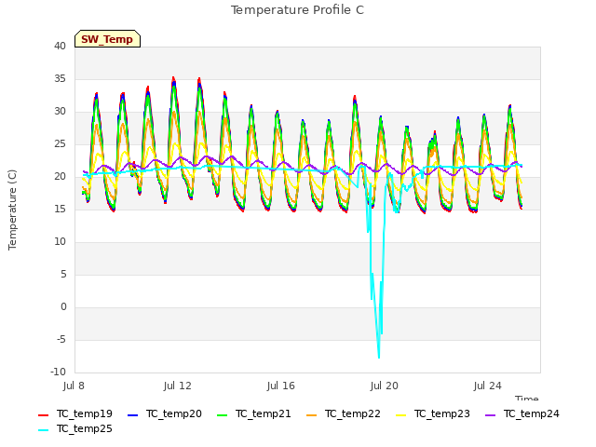Click the orange TC_temp22 legend swatch

pos(311,415)
